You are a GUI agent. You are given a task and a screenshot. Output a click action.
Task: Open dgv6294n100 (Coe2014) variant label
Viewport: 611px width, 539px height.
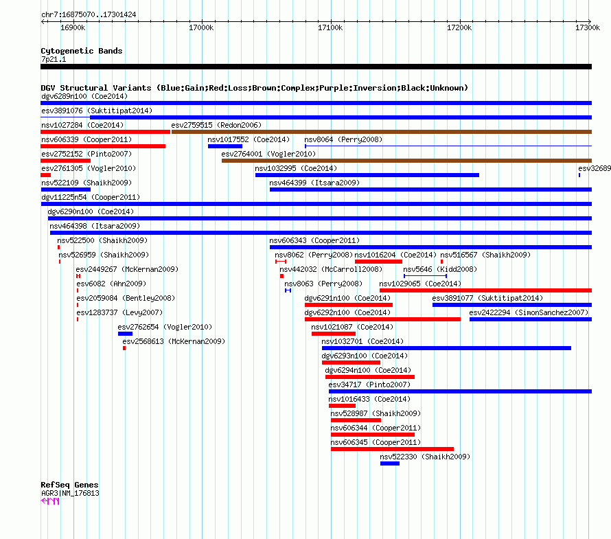368,370
